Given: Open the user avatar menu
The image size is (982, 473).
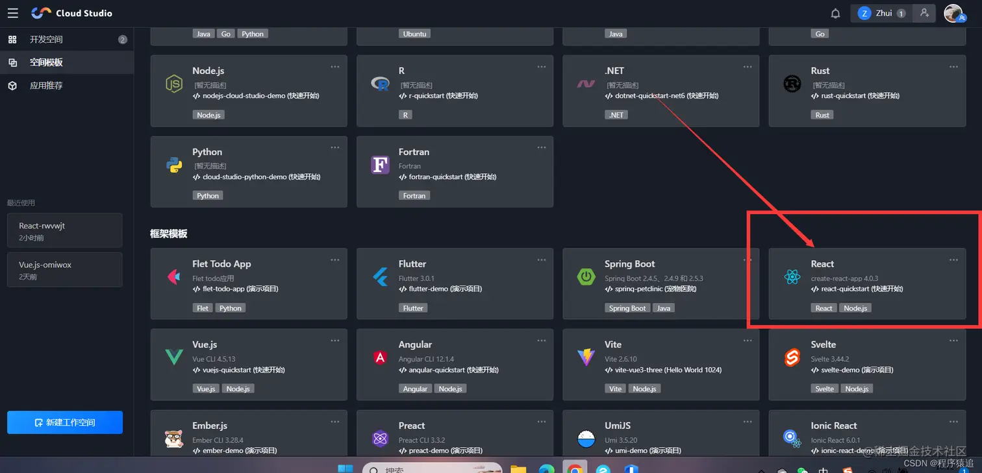Looking at the screenshot, I should coord(953,13).
